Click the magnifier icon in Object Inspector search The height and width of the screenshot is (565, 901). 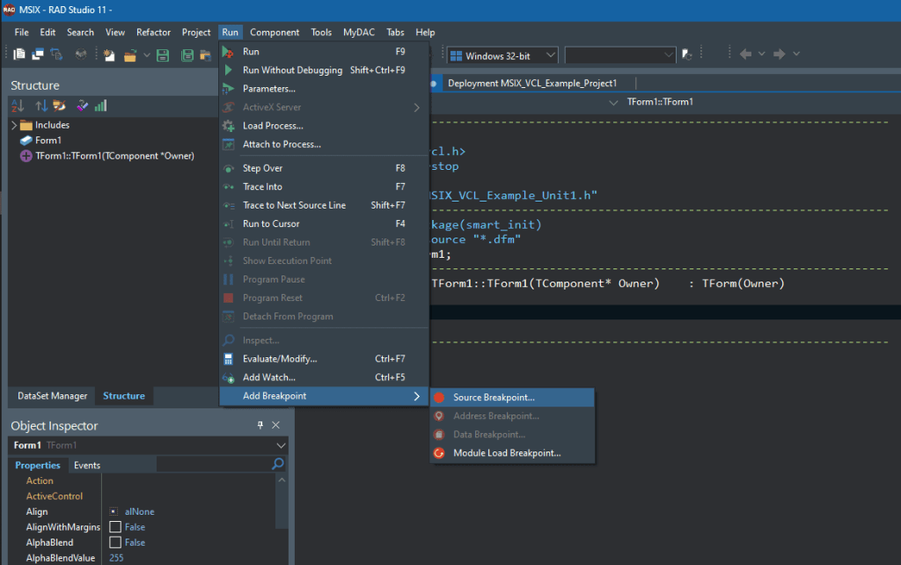click(277, 464)
